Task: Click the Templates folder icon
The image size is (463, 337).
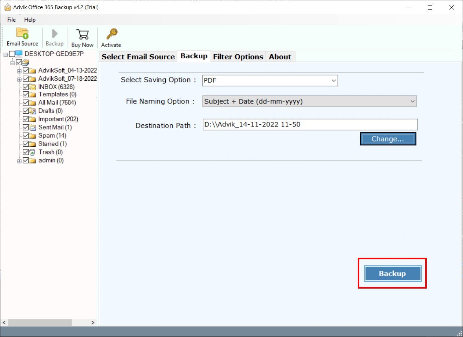Action: coord(33,95)
